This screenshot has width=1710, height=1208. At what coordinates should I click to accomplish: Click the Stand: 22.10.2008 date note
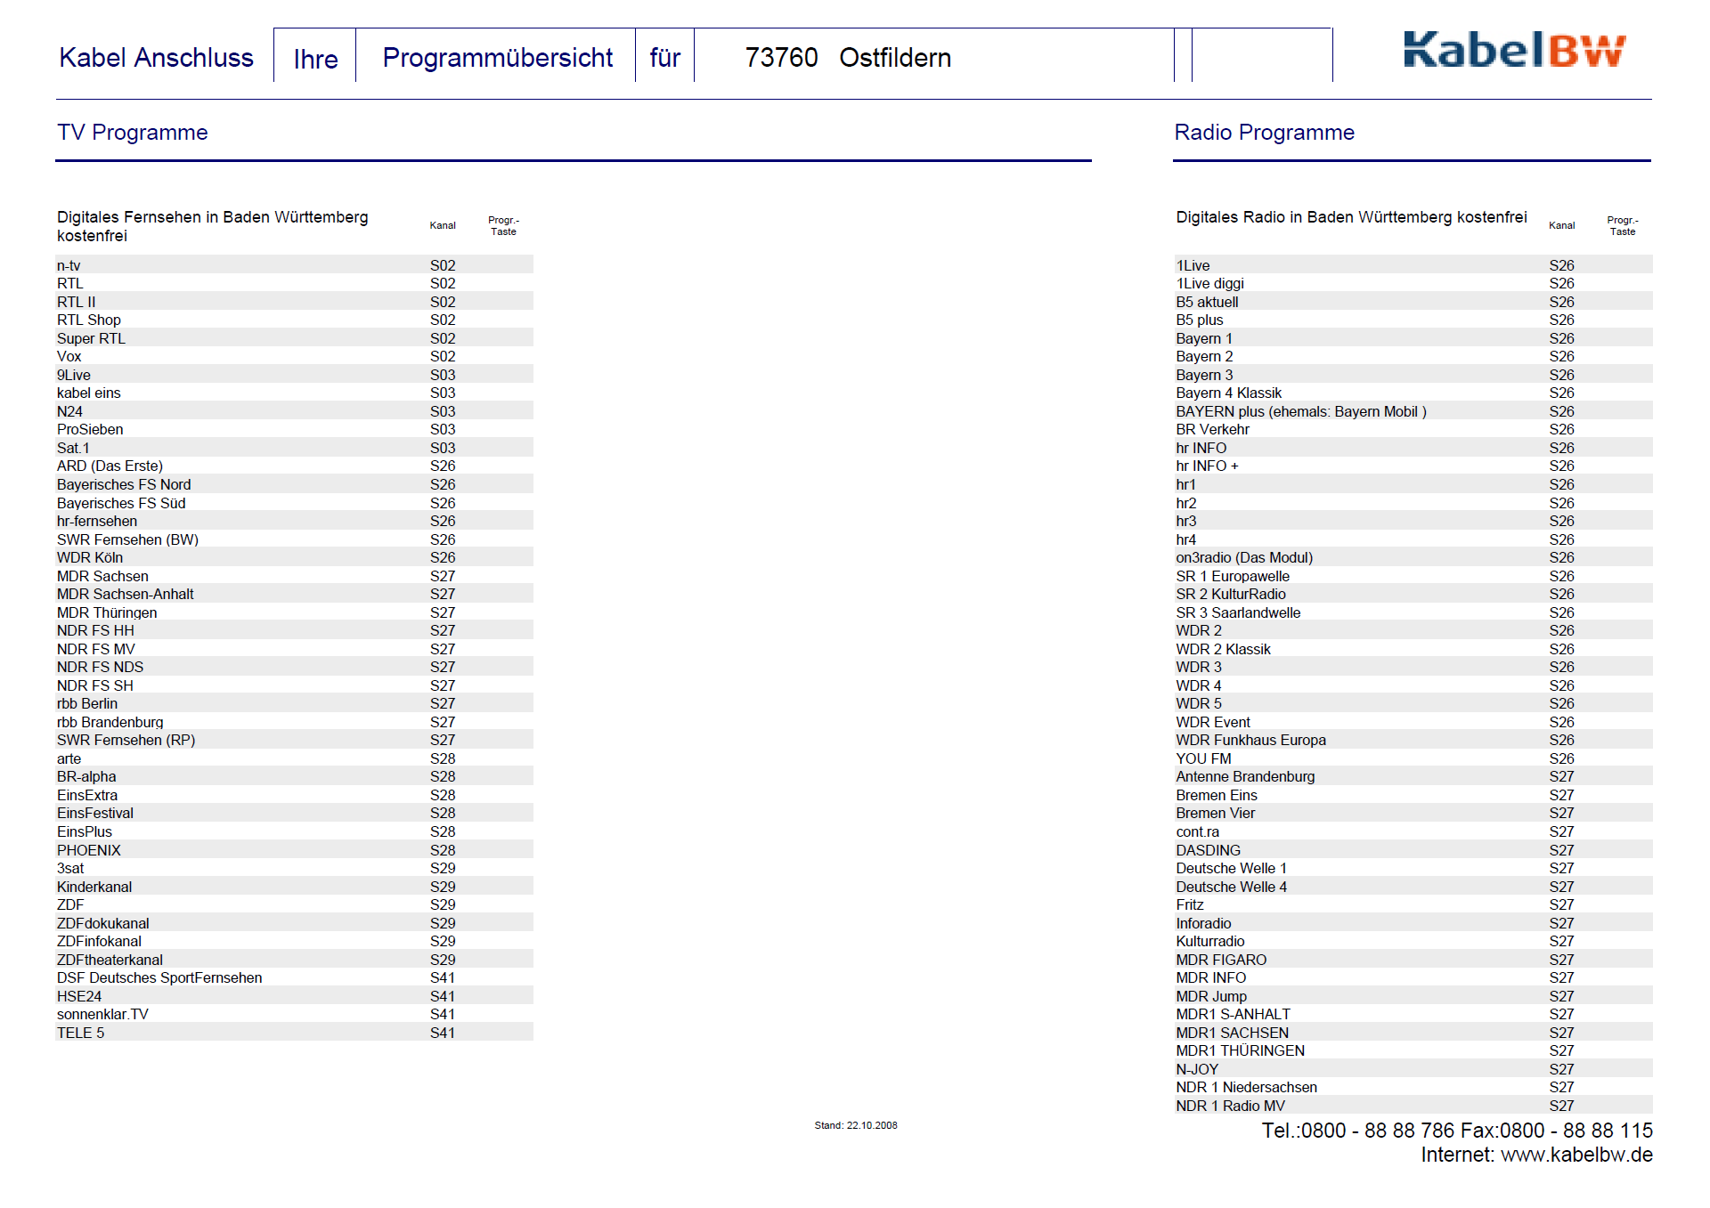855,1125
